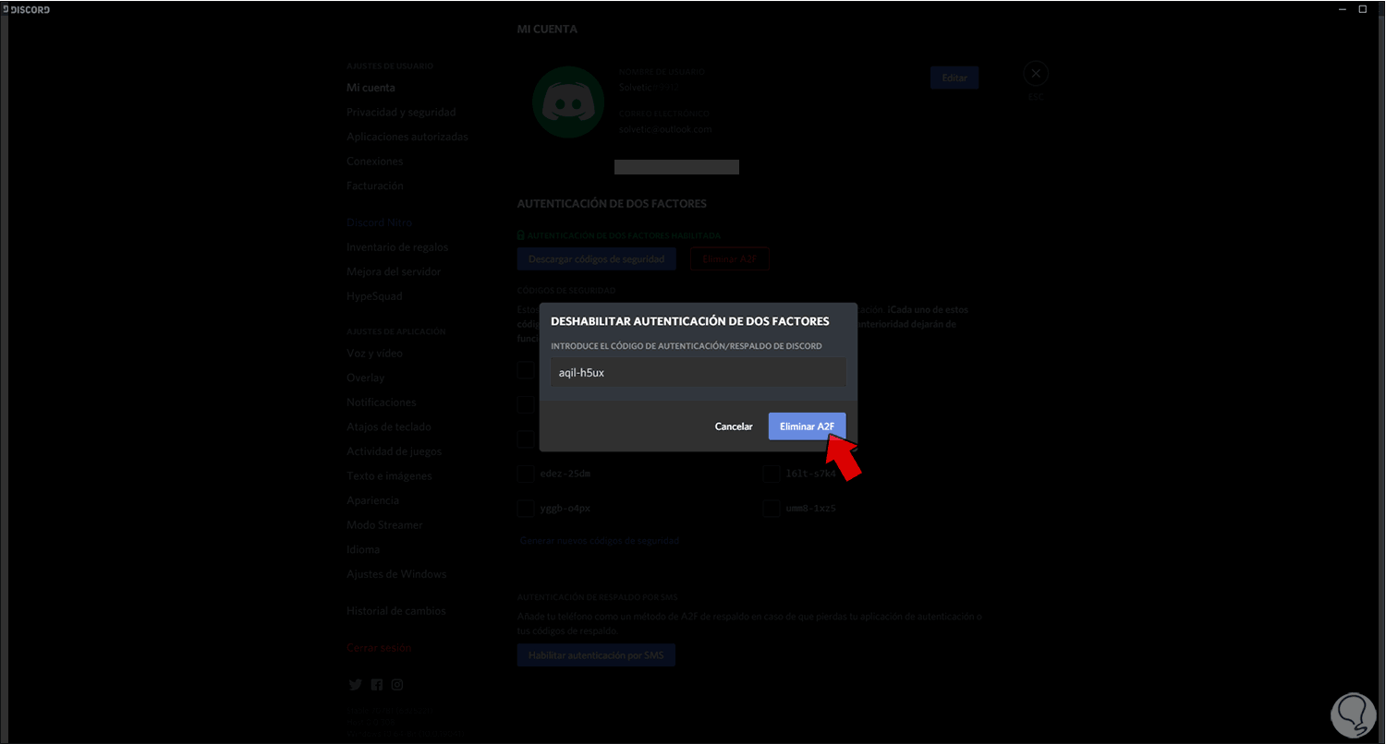
Task: Open Notificaciones settings
Action: [382, 402]
